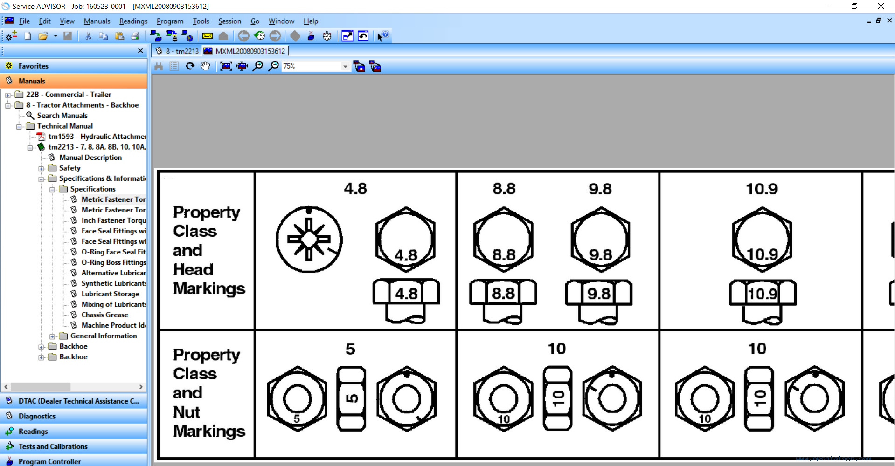Click the tree panel horizontal scrollbar
The height and width of the screenshot is (466, 895).
[74, 387]
